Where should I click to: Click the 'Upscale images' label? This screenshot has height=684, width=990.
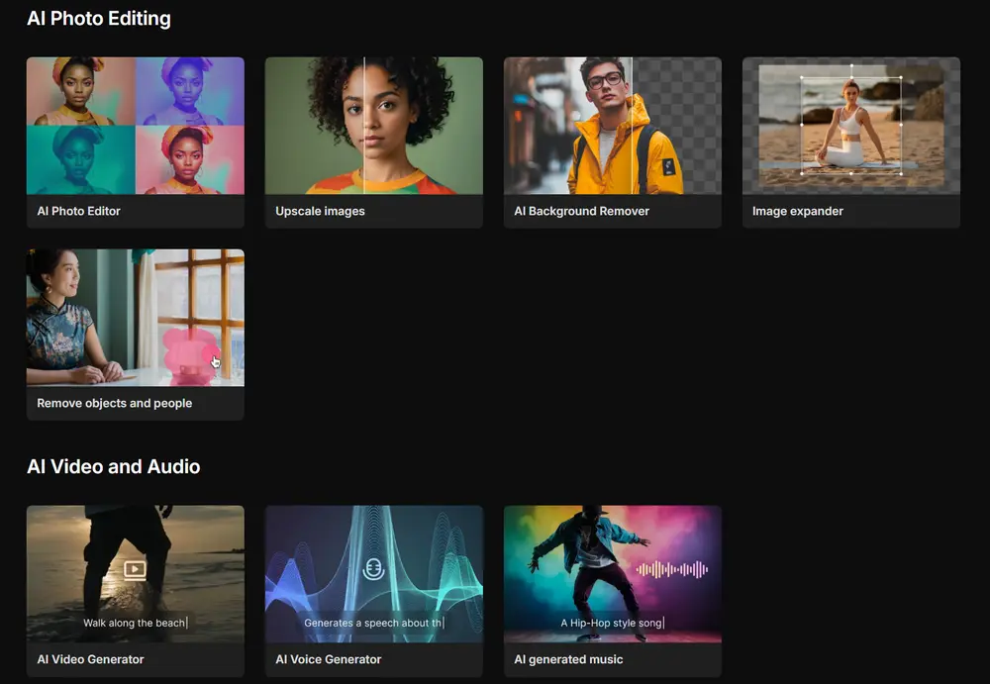click(320, 211)
